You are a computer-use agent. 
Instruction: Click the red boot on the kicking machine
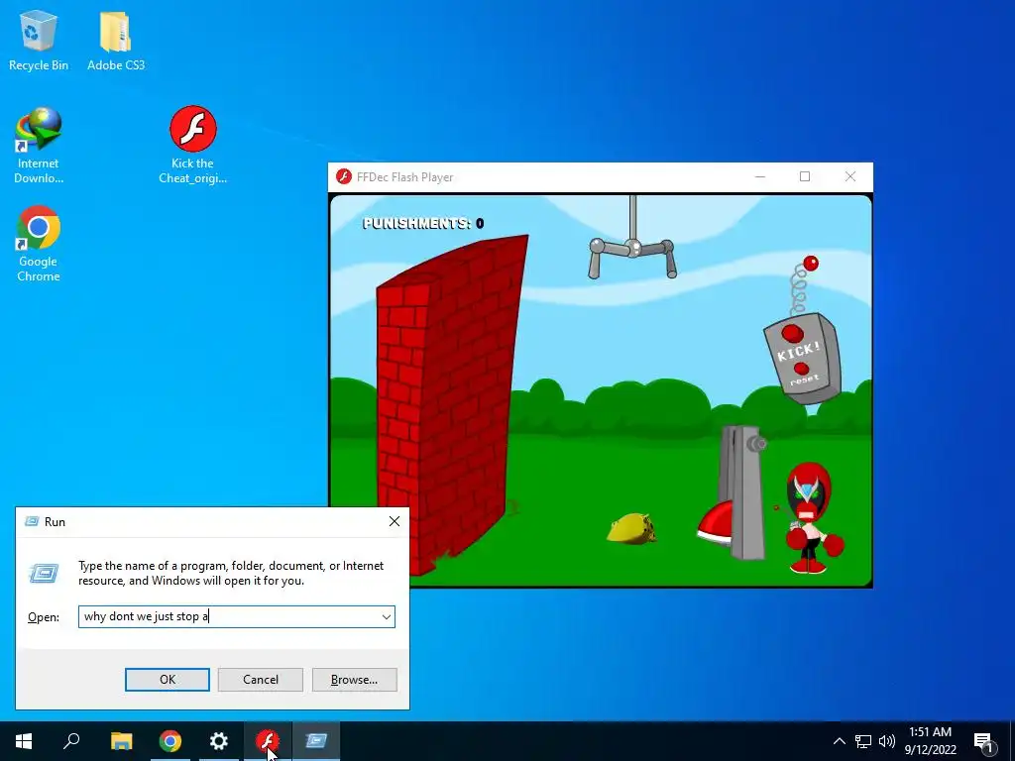point(714,522)
